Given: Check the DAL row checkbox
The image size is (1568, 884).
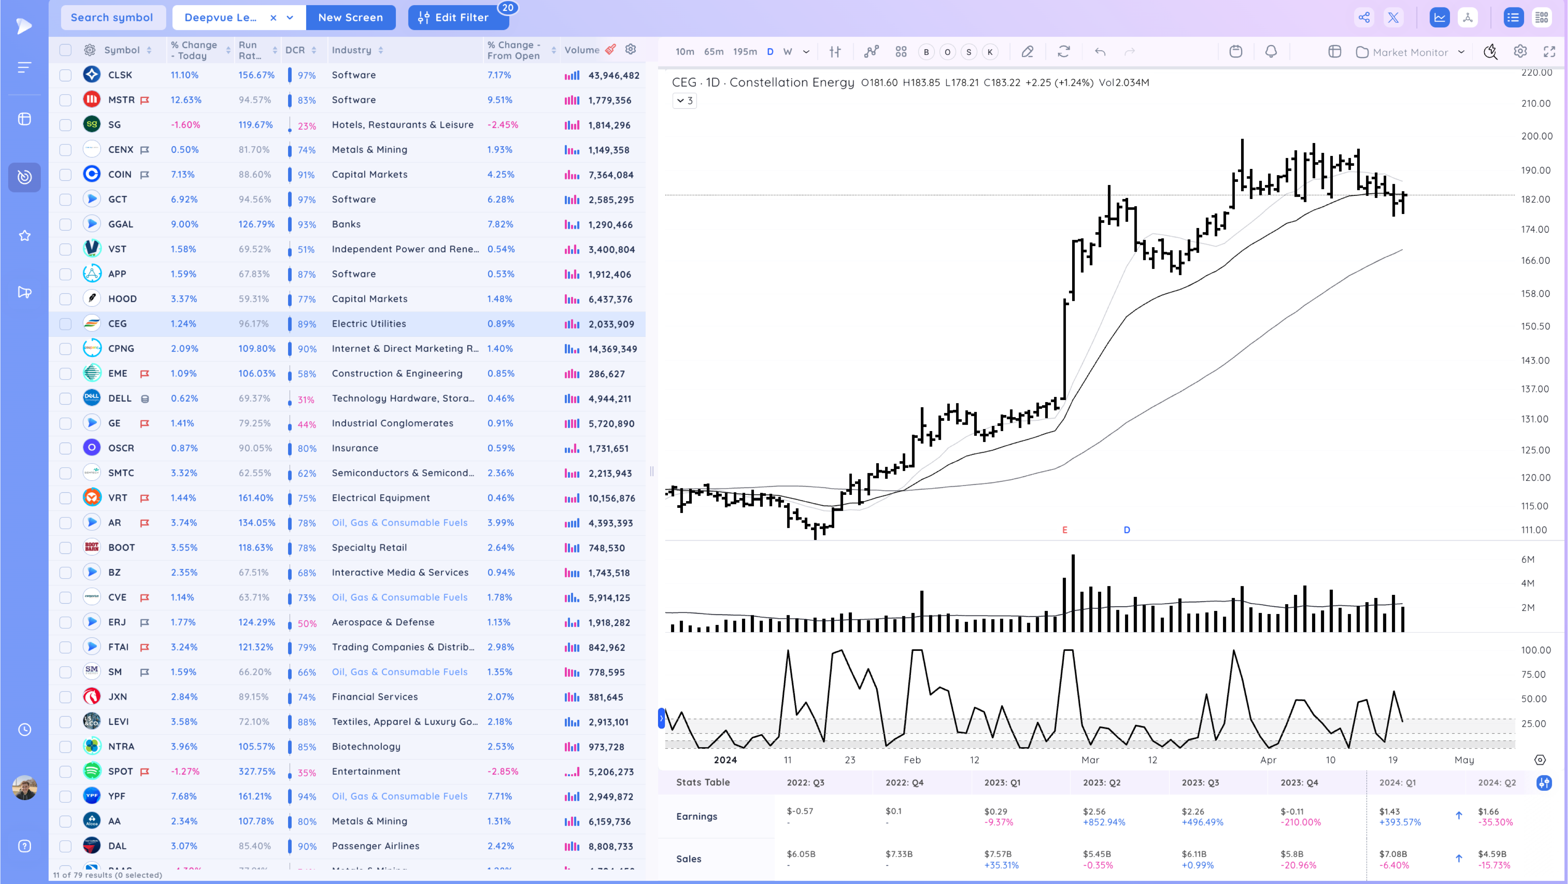Looking at the screenshot, I should (x=66, y=846).
